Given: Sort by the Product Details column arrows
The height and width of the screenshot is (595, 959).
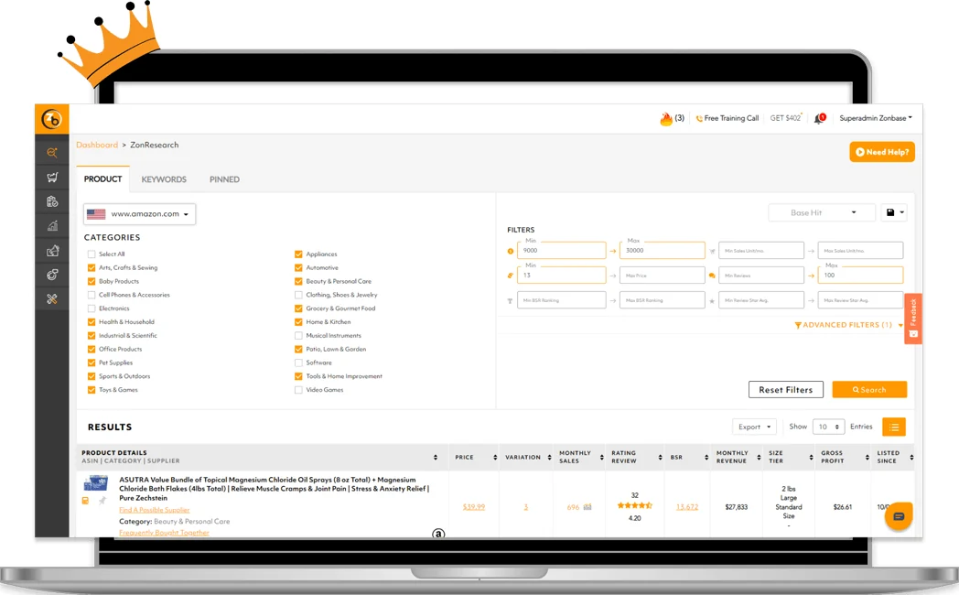Looking at the screenshot, I should tap(436, 458).
